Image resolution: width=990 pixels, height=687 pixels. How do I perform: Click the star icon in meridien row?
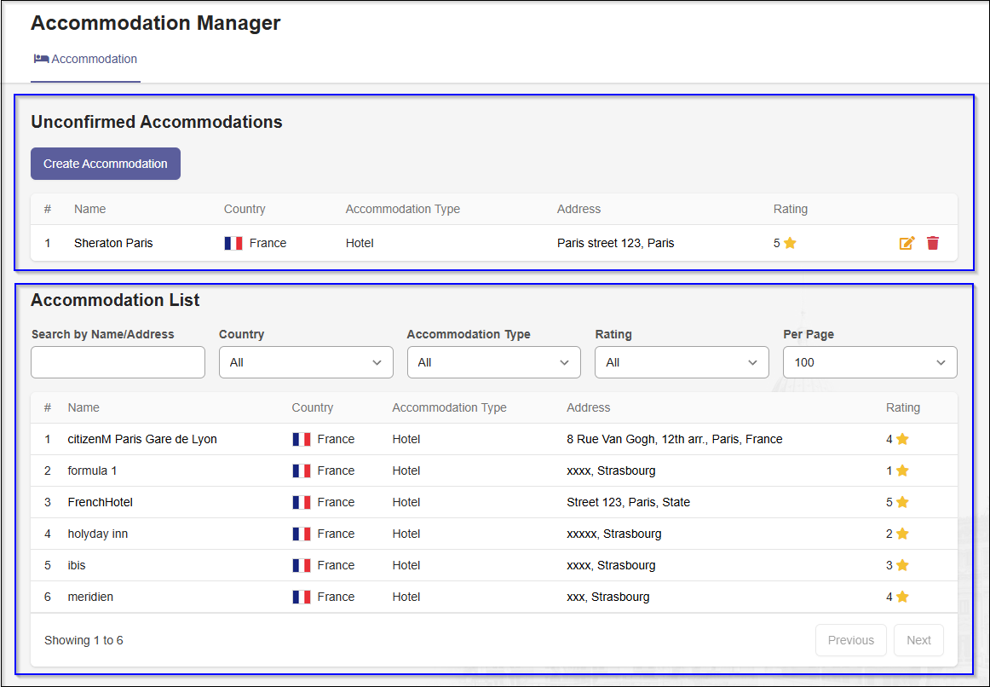[902, 597]
